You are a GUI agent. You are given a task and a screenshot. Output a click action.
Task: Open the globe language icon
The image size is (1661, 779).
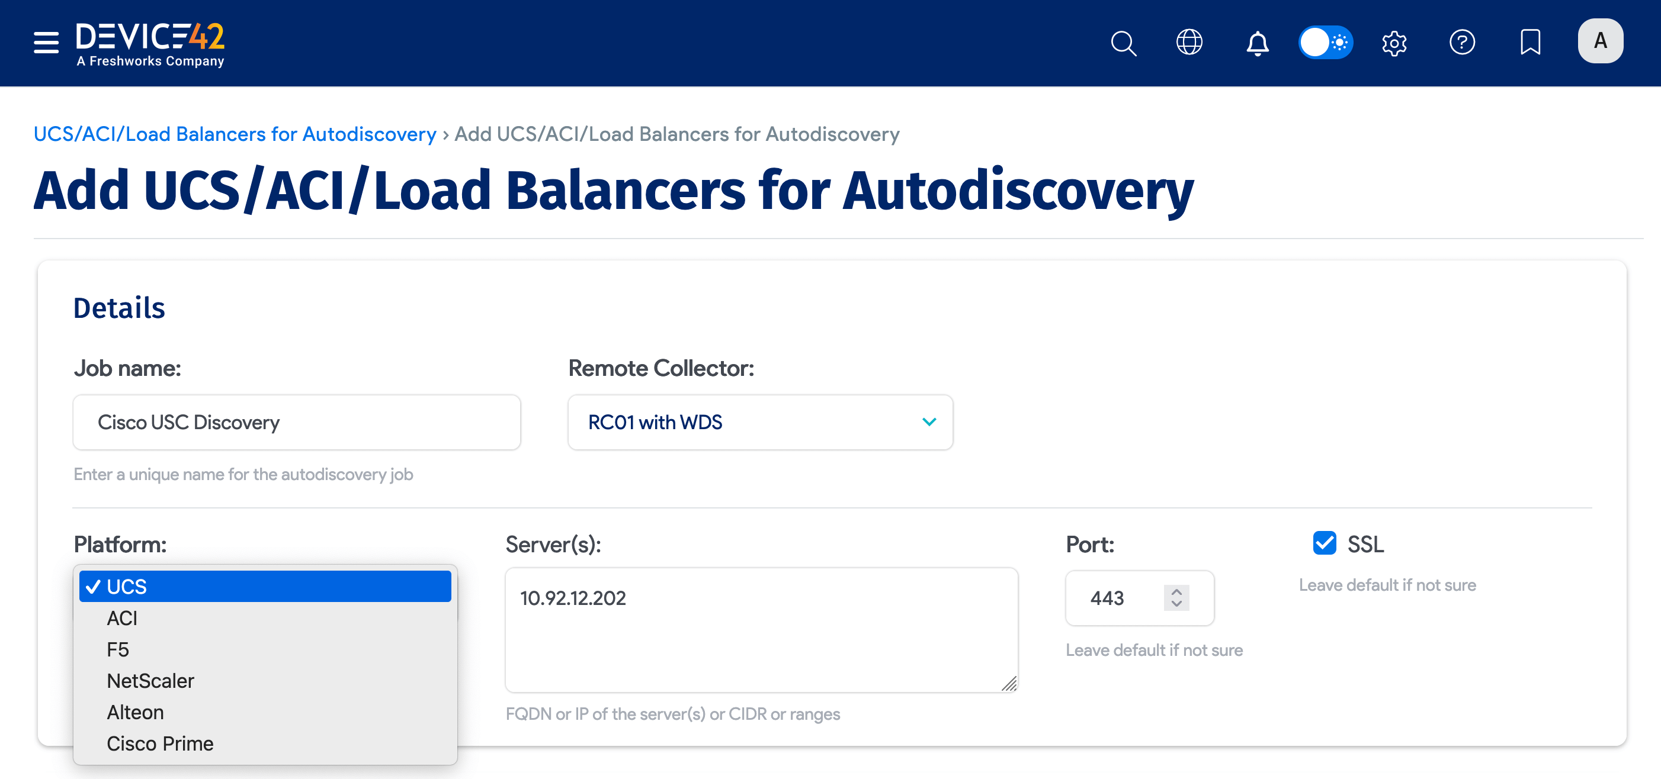(1189, 43)
